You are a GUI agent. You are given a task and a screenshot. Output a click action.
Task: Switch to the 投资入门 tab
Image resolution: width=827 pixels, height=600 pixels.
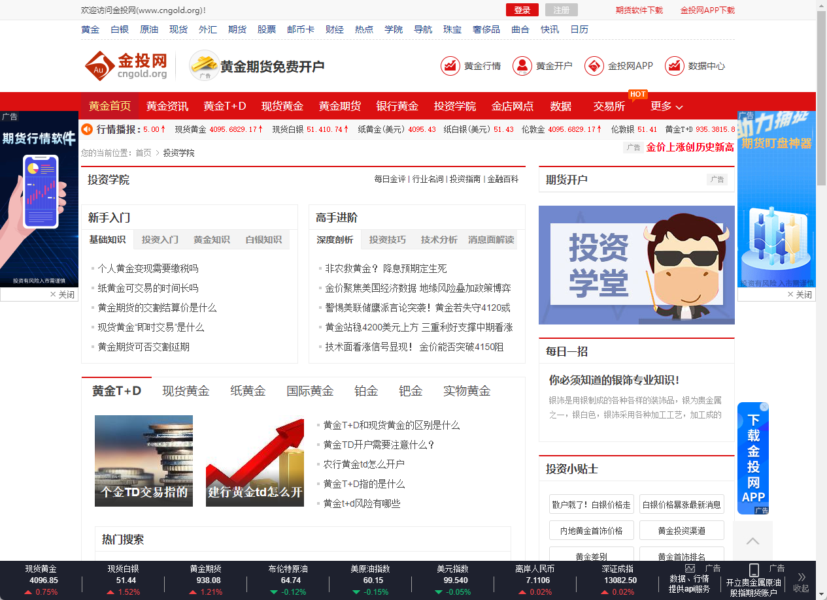point(159,240)
